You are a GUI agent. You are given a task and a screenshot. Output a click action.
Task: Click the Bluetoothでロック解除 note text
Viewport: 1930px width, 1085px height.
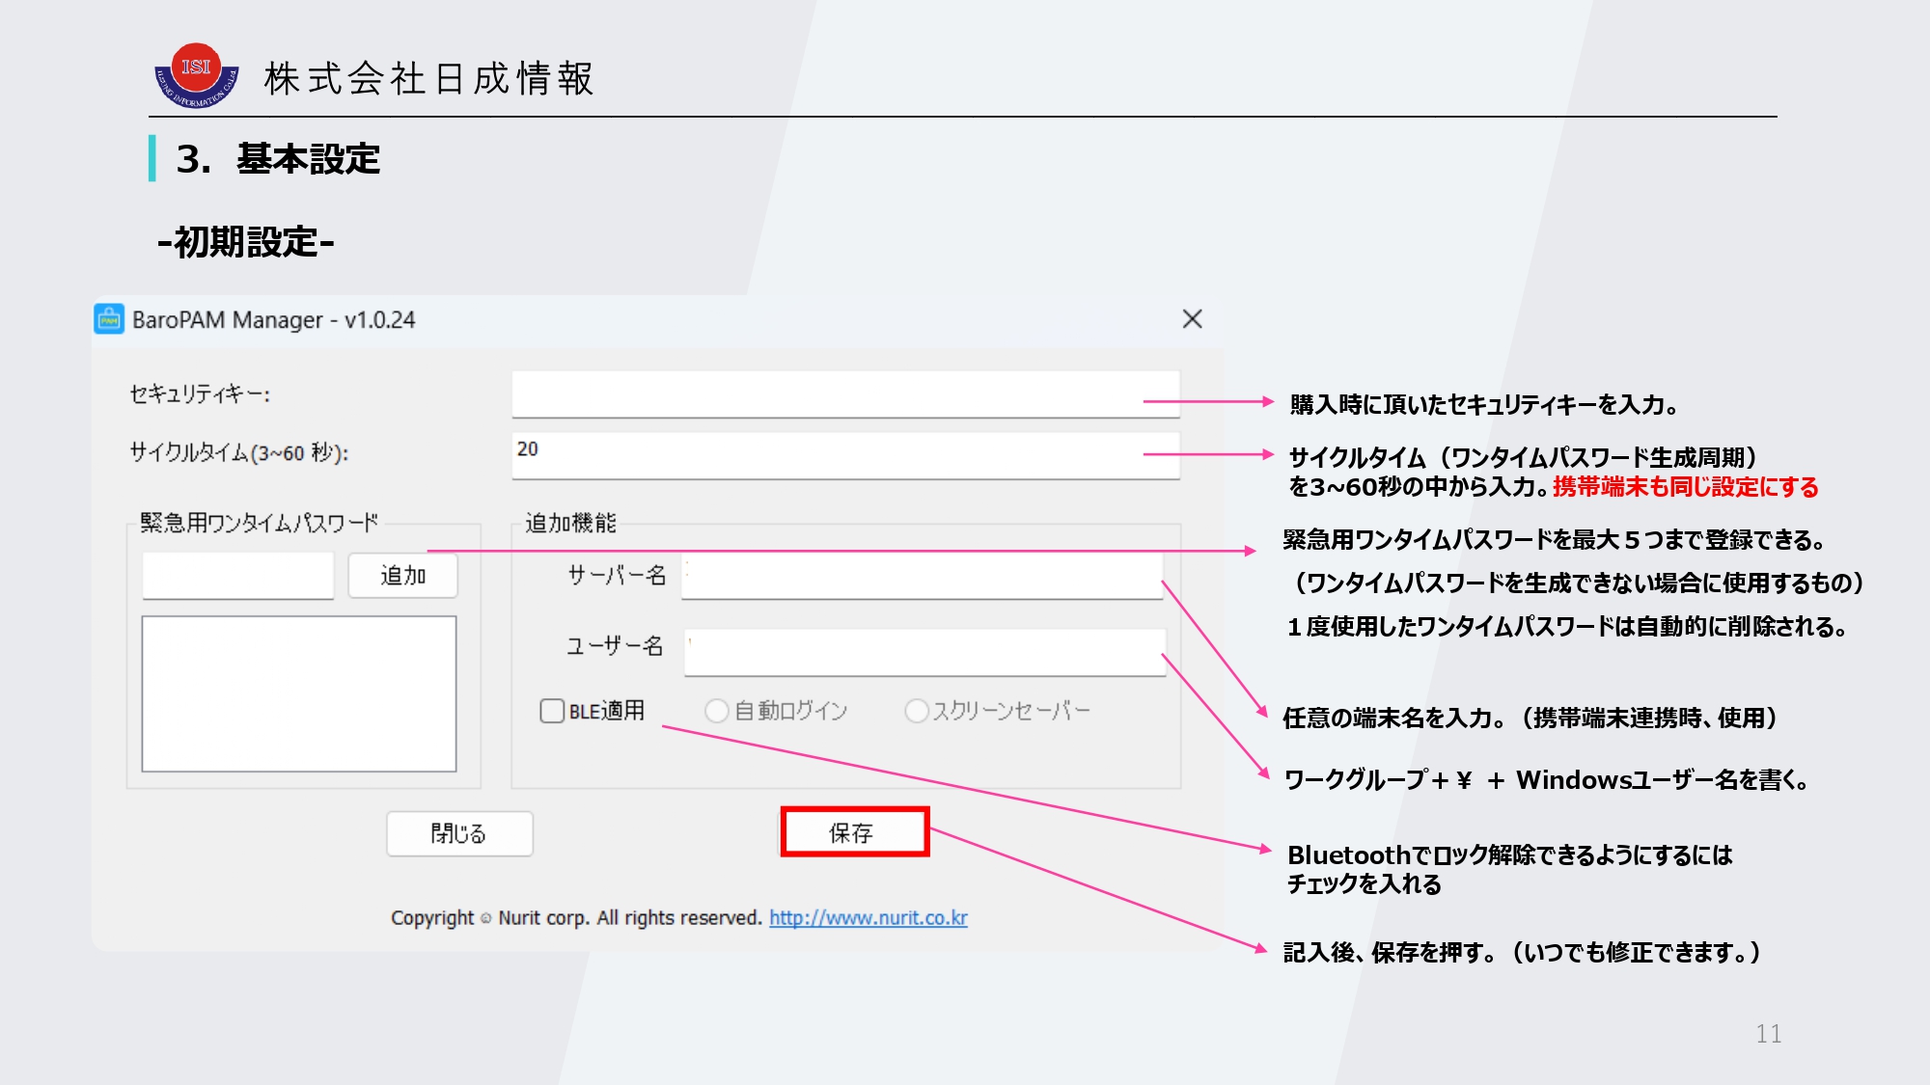pos(1509,870)
